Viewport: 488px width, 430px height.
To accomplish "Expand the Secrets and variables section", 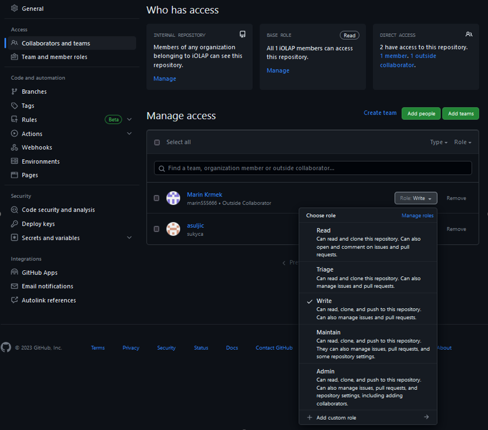I will pyautogui.click(x=130, y=238).
